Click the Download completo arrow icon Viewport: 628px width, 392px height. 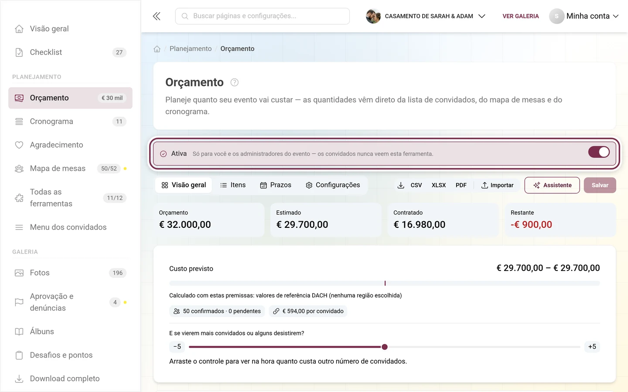(x=19, y=378)
